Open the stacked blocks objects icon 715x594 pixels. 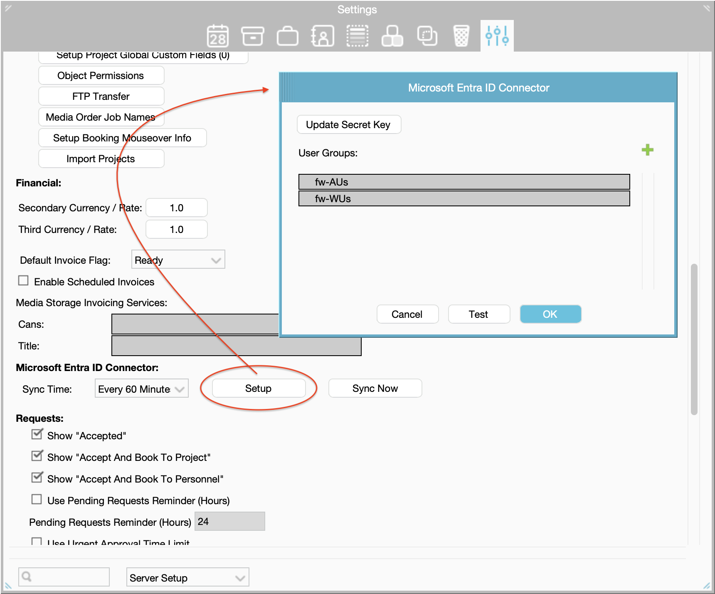pyautogui.click(x=392, y=36)
